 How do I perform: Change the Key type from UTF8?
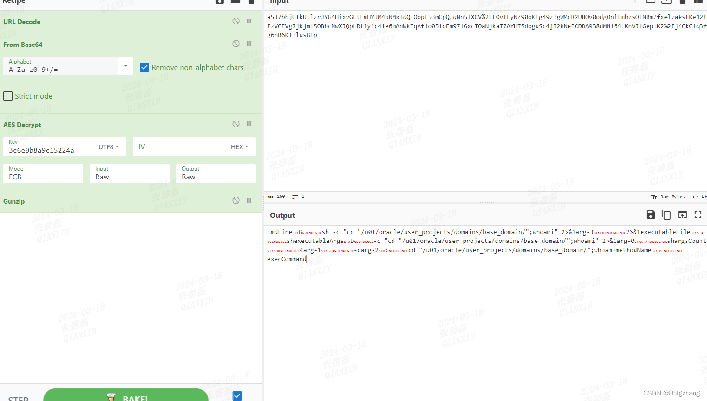click(x=108, y=146)
